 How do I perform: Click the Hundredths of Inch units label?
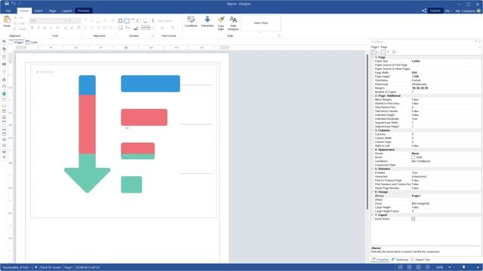(x=15, y=267)
